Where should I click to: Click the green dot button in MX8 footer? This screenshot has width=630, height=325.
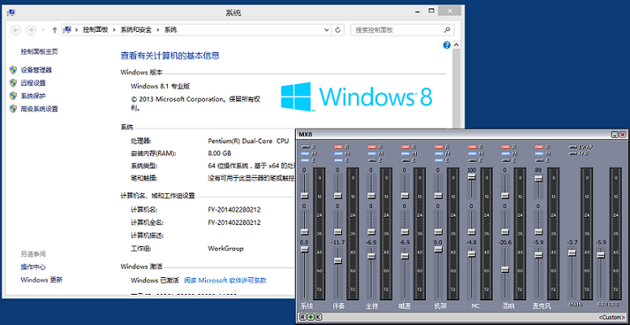(310, 317)
